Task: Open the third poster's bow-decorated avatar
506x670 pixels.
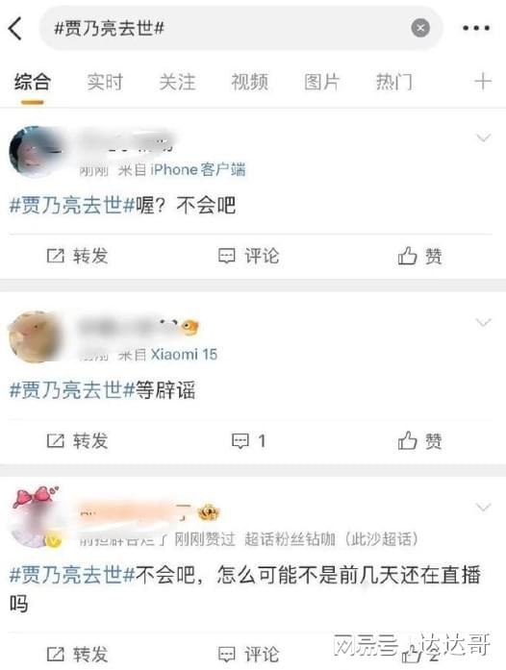Action: point(37,518)
